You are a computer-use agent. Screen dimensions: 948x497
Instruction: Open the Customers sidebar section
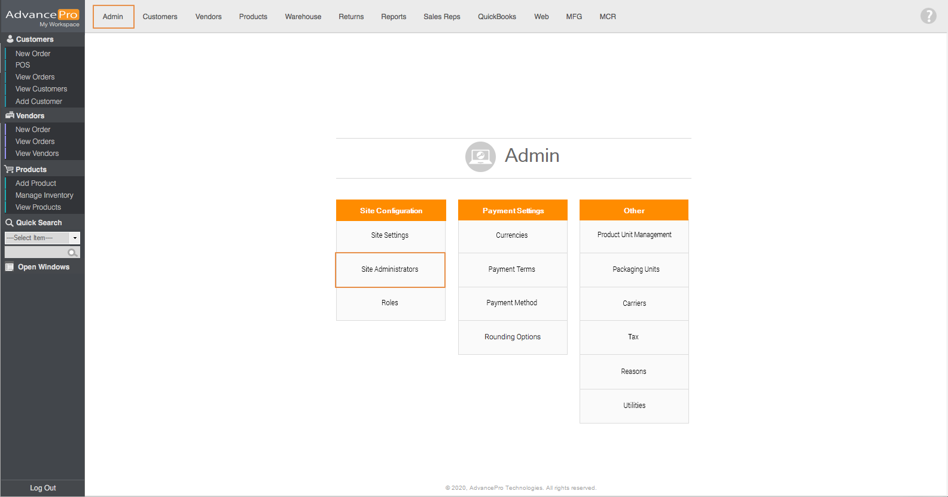coord(35,39)
